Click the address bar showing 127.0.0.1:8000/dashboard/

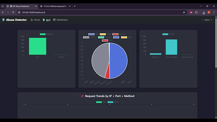[x=102, y=12]
